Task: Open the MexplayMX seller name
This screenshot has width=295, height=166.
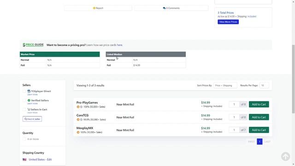Action: (x=85, y=128)
